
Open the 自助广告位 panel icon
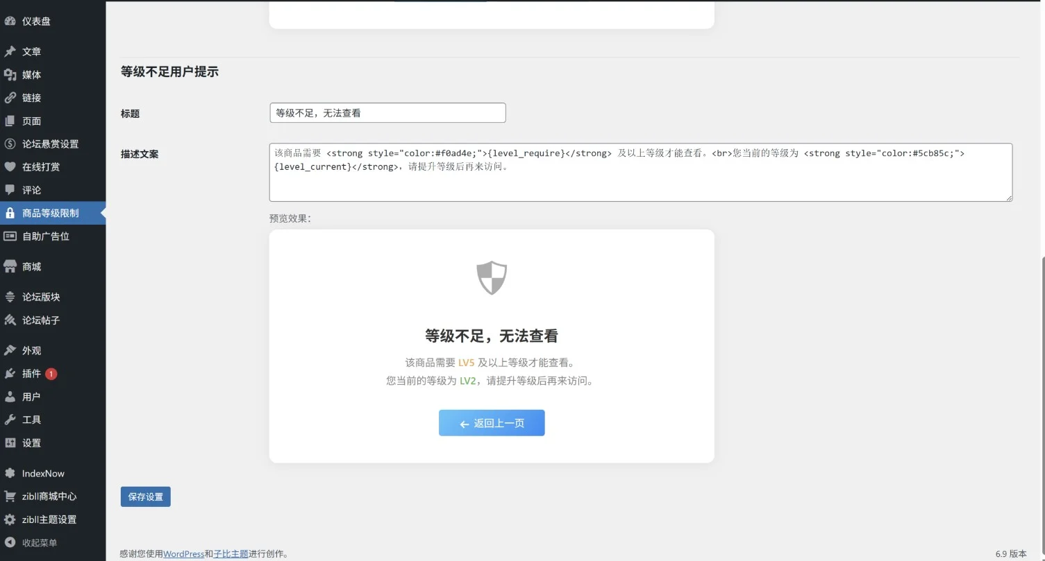(x=10, y=236)
